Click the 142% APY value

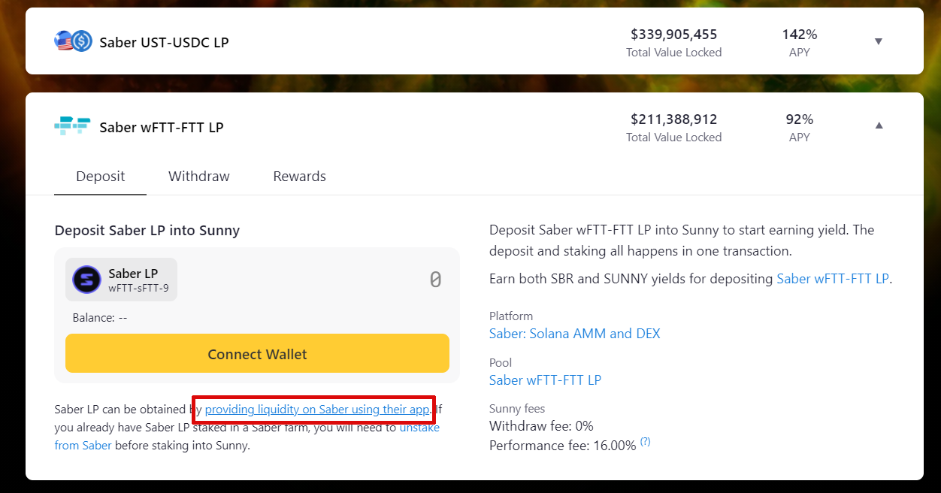tap(800, 35)
